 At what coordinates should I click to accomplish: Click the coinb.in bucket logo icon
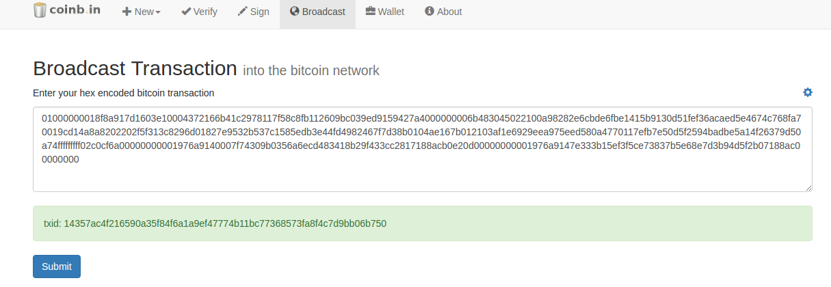tap(40, 10)
